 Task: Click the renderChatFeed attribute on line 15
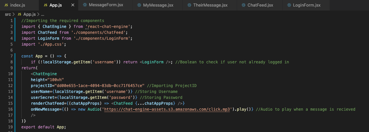tap(47, 103)
